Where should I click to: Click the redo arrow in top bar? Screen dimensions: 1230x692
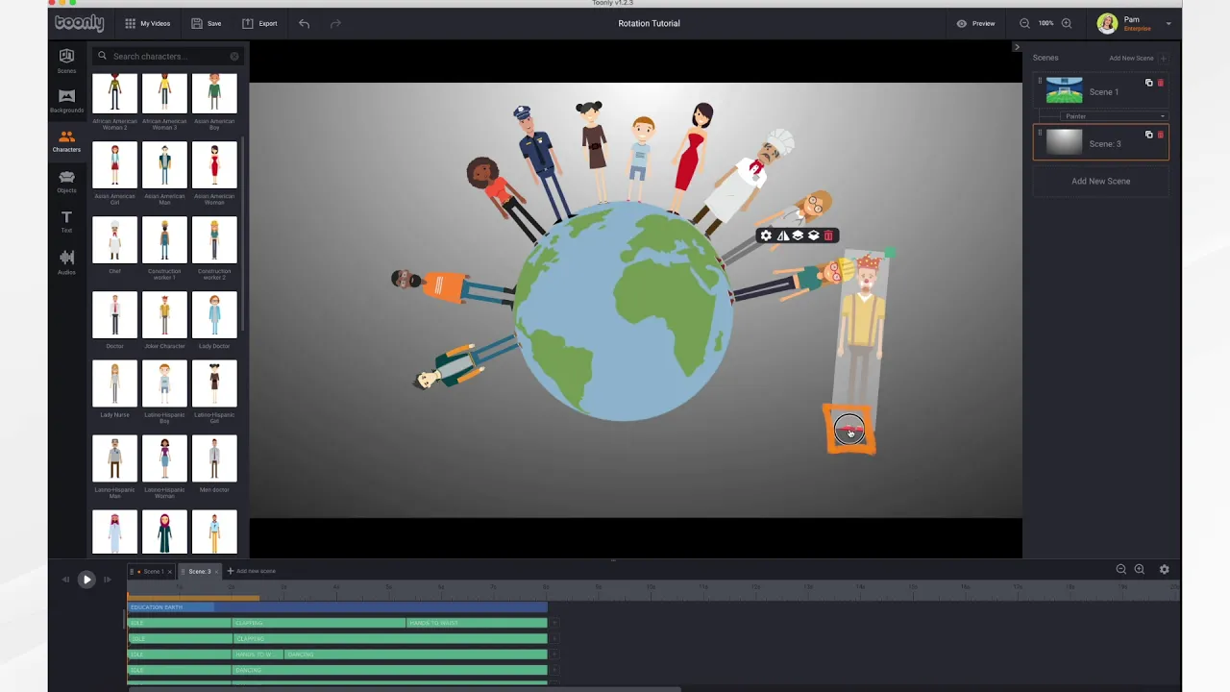pos(335,23)
